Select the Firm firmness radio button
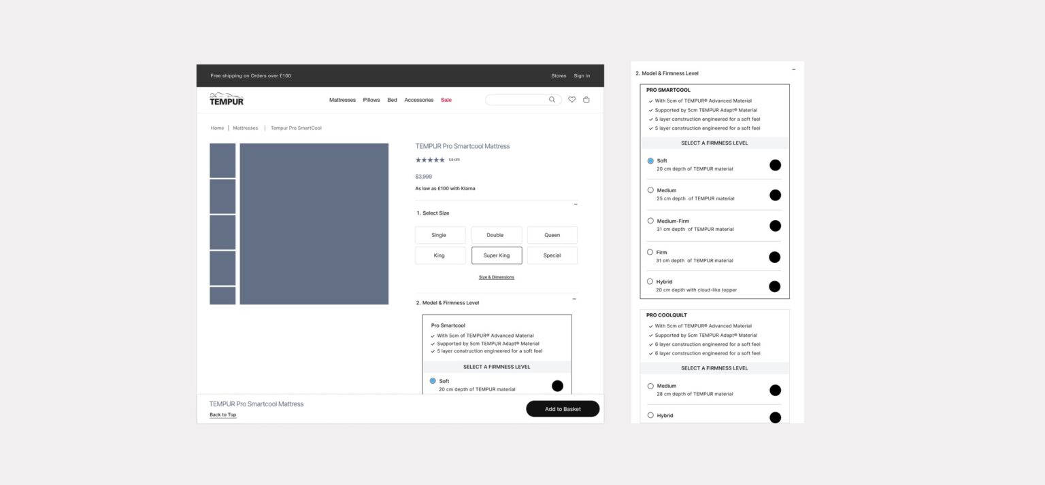 click(650, 252)
